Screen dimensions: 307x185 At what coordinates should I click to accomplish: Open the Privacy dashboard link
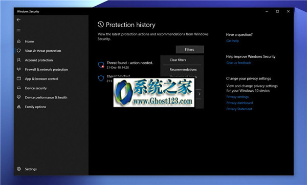[x=239, y=103]
